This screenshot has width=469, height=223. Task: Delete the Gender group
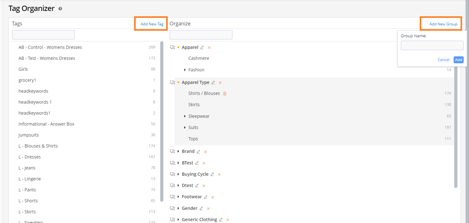[x=208, y=209]
